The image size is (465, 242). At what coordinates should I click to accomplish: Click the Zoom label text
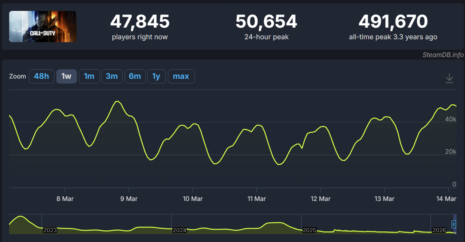click(17, 76)
